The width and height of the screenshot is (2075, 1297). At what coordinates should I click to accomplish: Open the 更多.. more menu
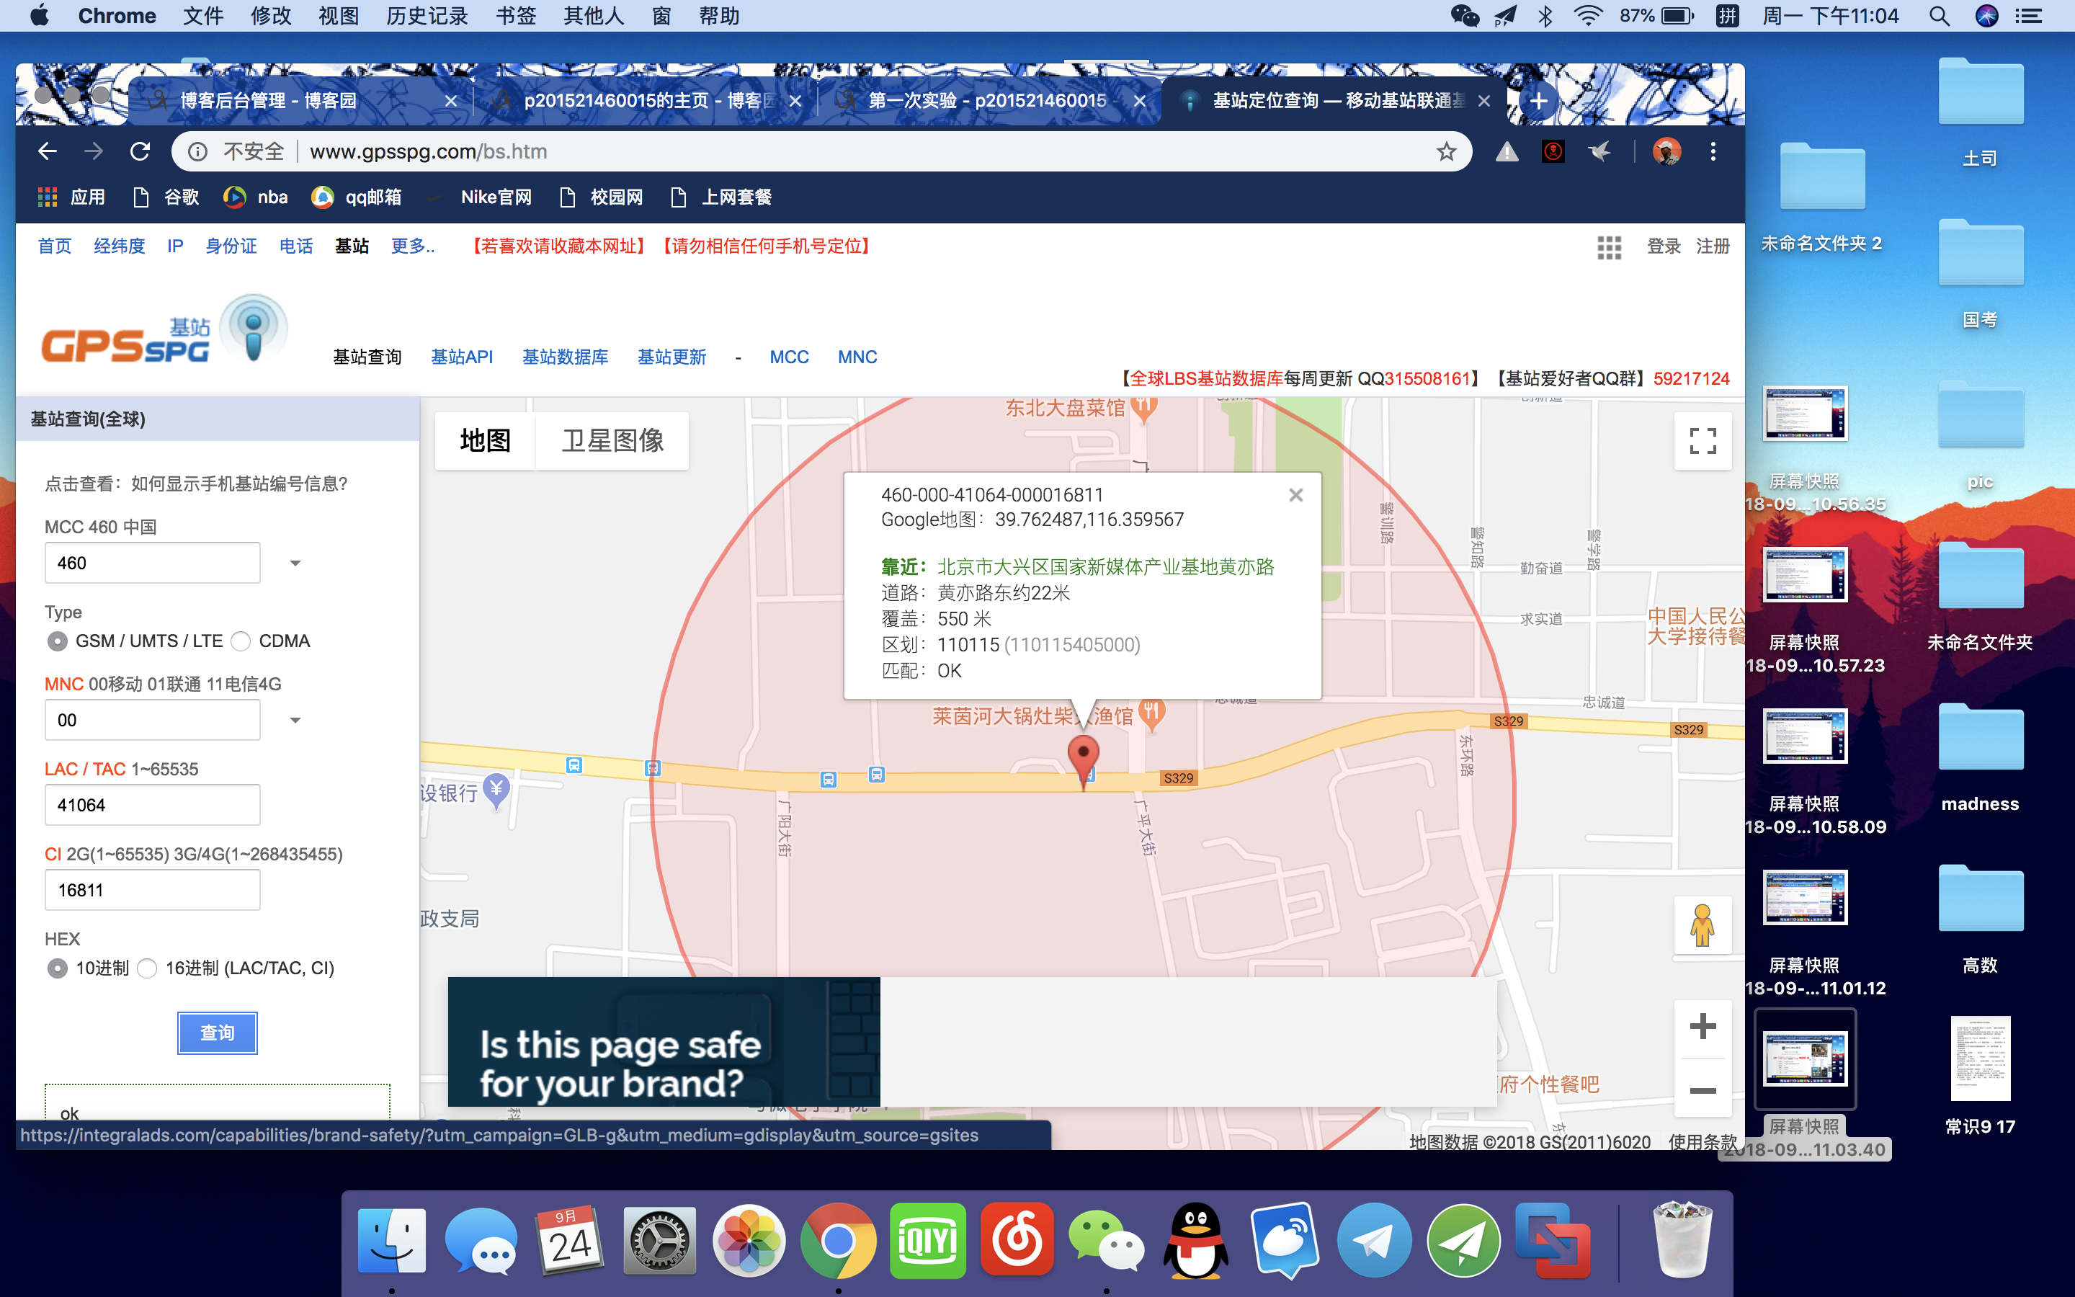412,246
